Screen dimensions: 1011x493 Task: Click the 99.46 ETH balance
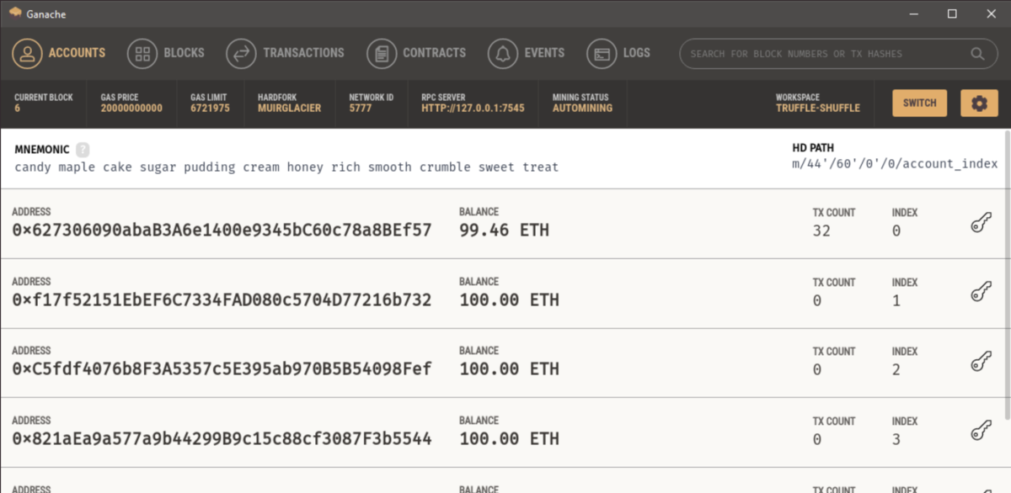click(504, 231)
